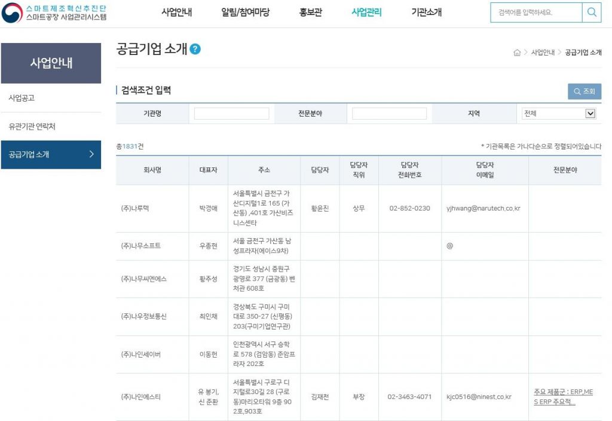
Task: Open the 알림/참여마당 top menu
Action: click(245, 13)
